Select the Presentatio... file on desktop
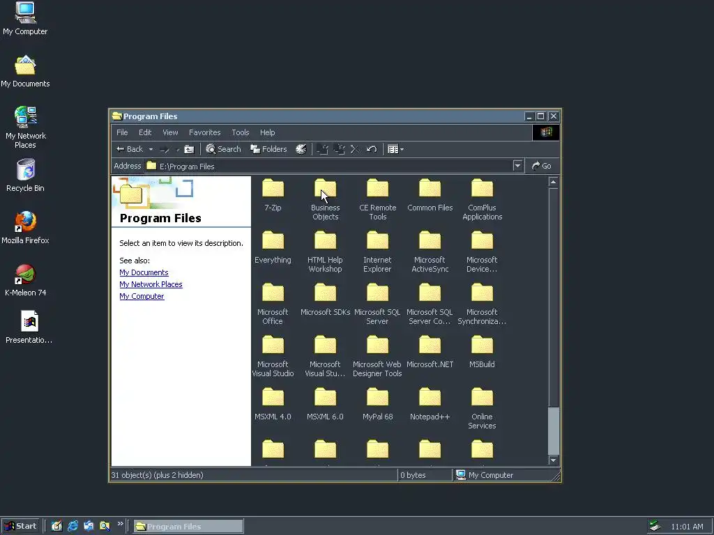Image resolution: width=714 pixels, height=535 pixels. [x=29, y=327]
